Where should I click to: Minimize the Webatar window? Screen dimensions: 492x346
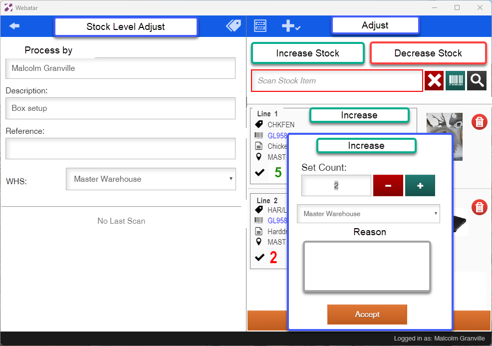(x=435, y=7)
